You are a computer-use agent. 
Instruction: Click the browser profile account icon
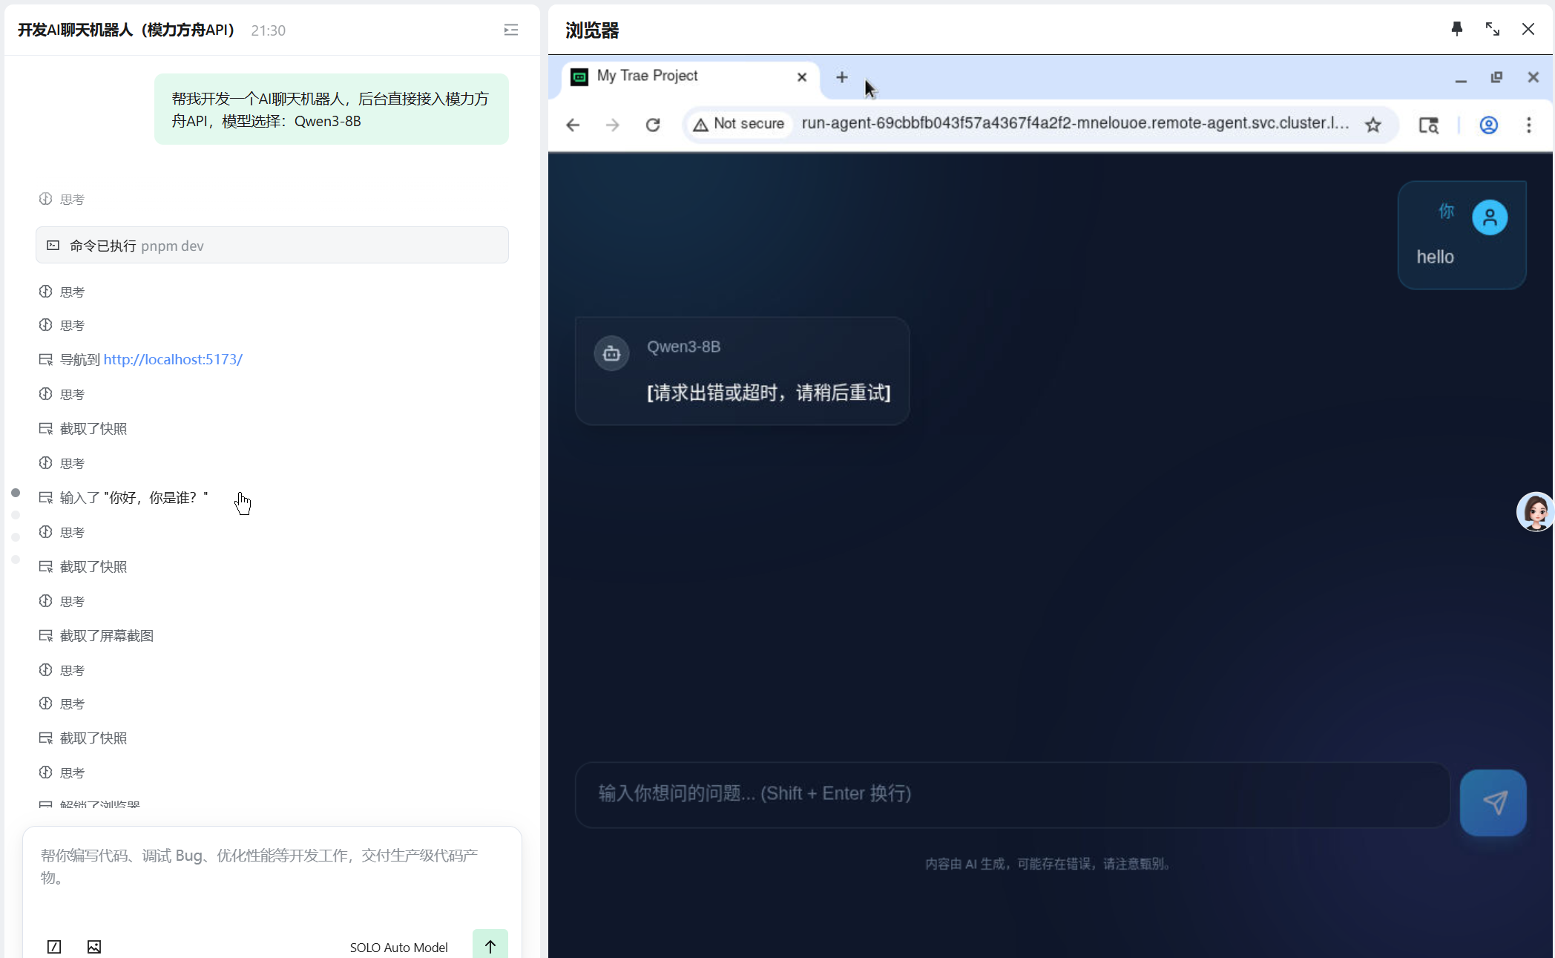pos(1489,125)
